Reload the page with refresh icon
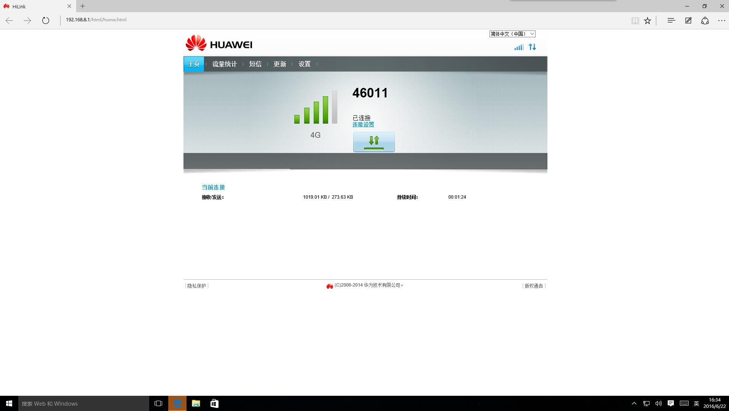729x411 pixels. (46, 21)
